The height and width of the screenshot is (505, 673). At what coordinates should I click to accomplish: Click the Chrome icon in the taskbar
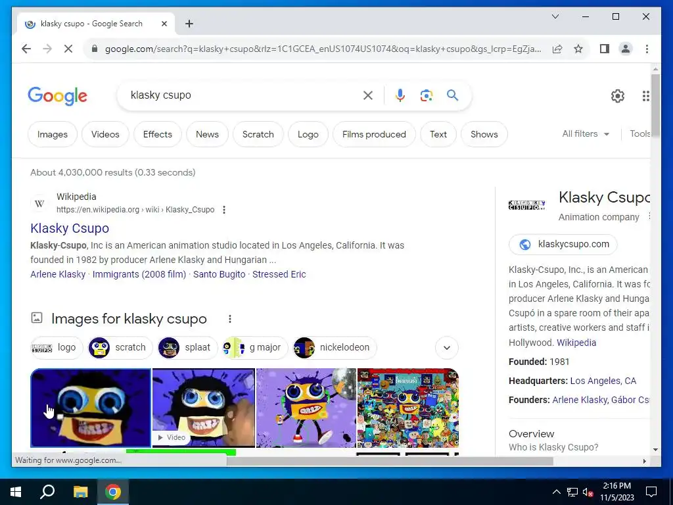(113, 492)
